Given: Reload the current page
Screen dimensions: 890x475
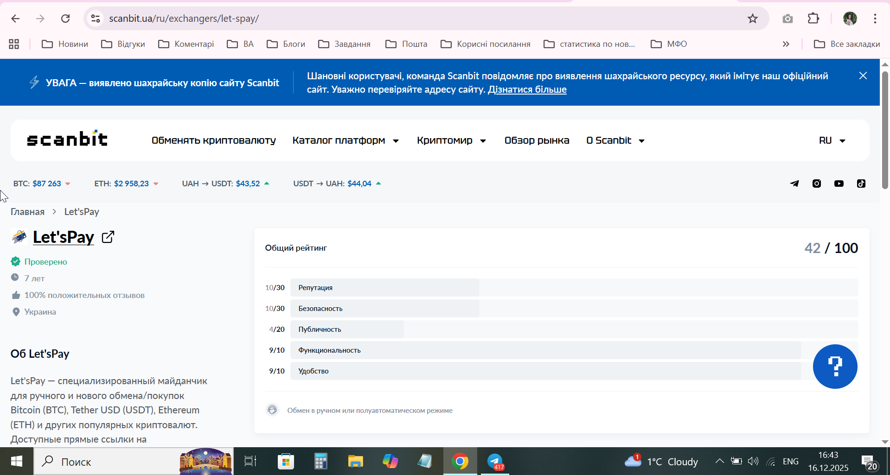Looking at the screenshot, I should 65,19.
